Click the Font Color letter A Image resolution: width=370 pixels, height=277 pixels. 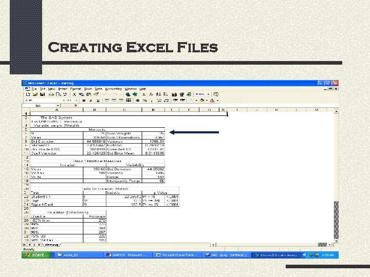click(212, 101)
